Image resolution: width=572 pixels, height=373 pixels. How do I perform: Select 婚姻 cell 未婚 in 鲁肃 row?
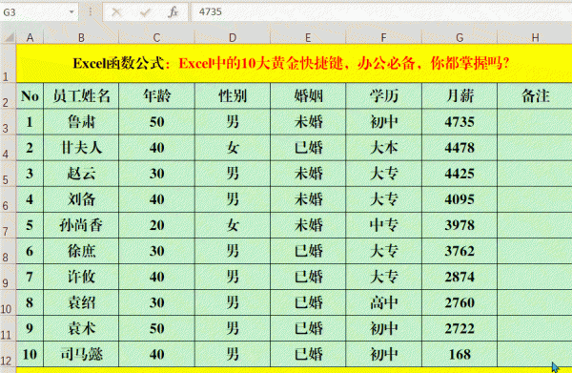tap(308, 121)
